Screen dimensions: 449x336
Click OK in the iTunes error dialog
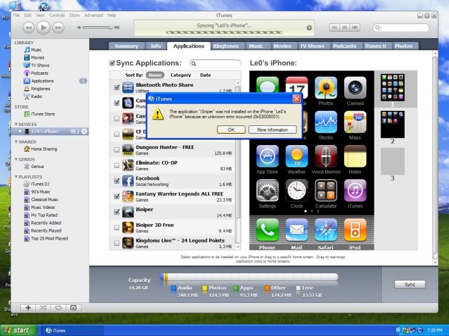pos(231,130)
